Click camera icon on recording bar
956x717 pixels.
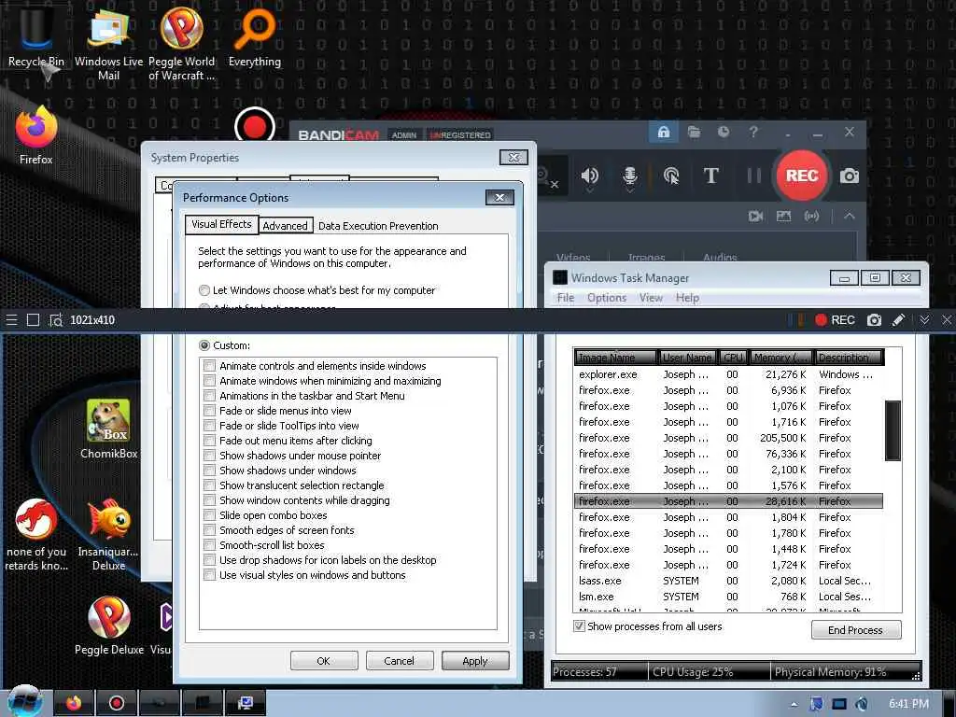[x=874, y=320]
